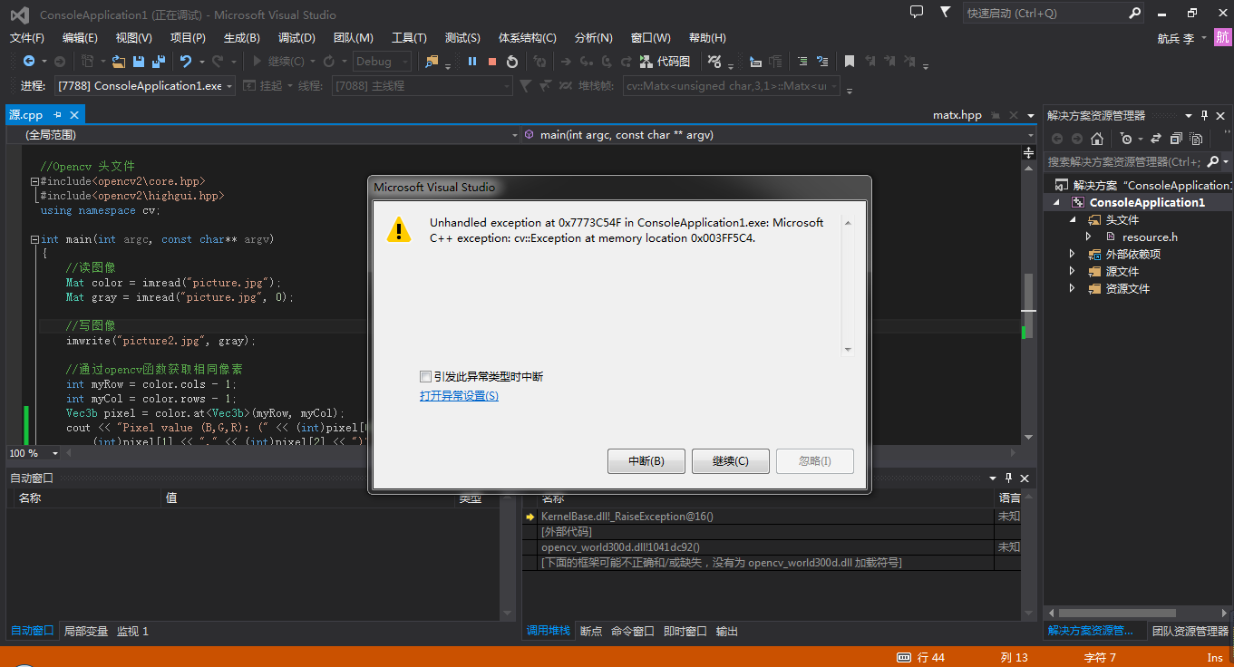Click the save all files icon
Image resolution: width=1234 pixels, height=667 pixels.
click(159, 62)
